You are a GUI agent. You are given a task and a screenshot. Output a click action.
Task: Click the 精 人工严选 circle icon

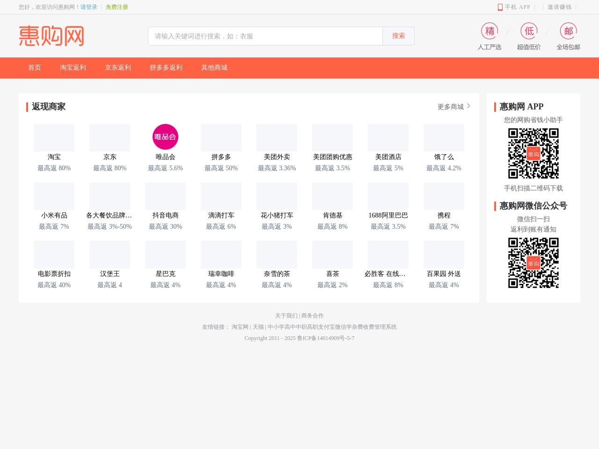pos(489,31)
